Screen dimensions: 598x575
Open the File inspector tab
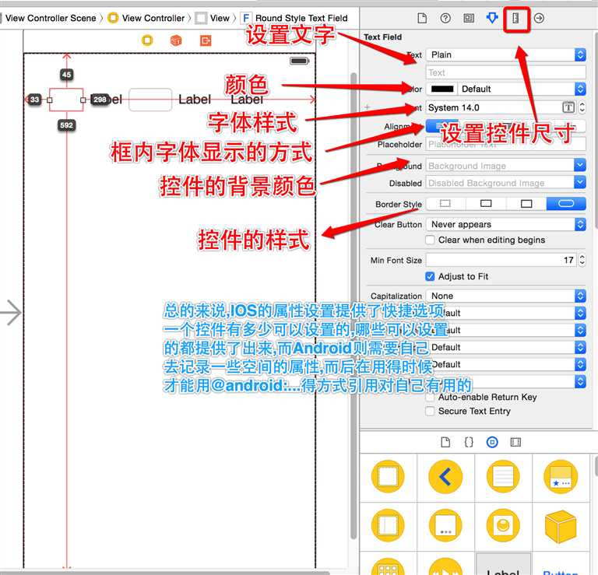[x=422, y=18]
